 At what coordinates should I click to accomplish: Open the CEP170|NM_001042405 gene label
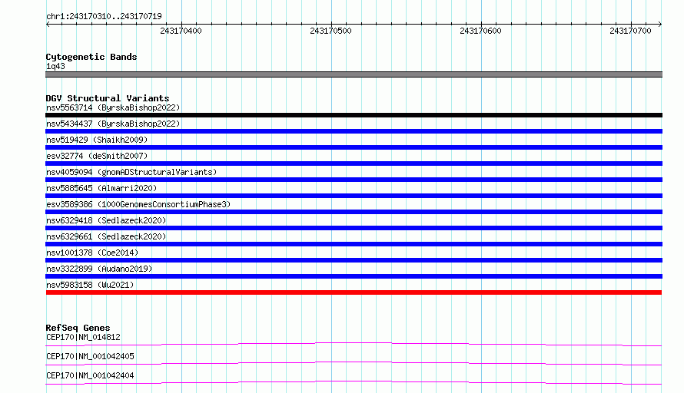tap(90, 356)
